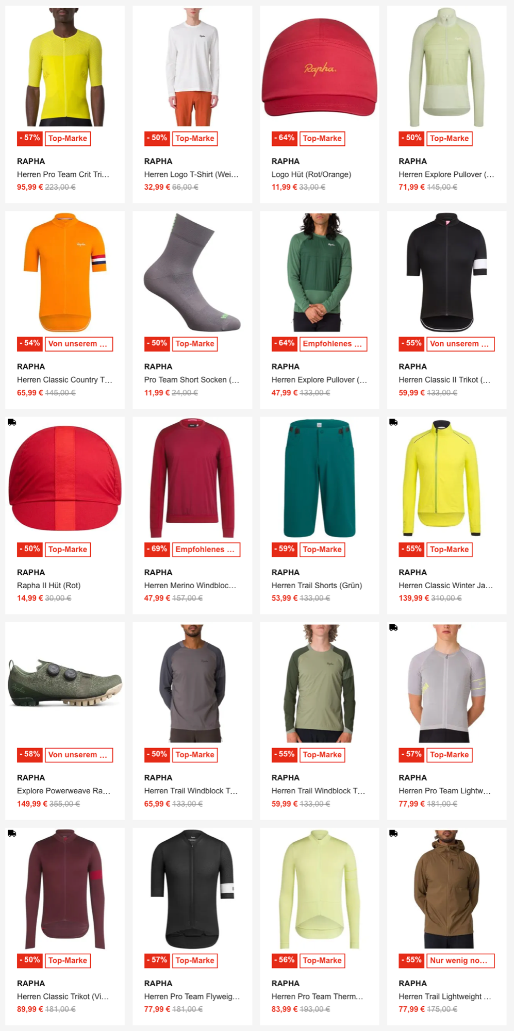Open grey Pro Team Short Socken image
514x1031 pixels.
[x=192, y=272]
